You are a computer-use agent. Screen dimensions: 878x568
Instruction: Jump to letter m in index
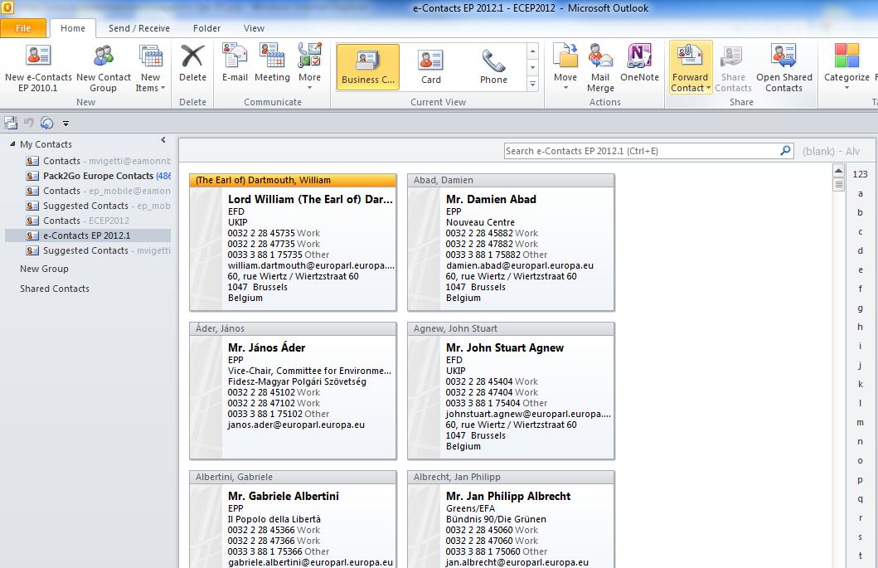[x=860, y=422]
